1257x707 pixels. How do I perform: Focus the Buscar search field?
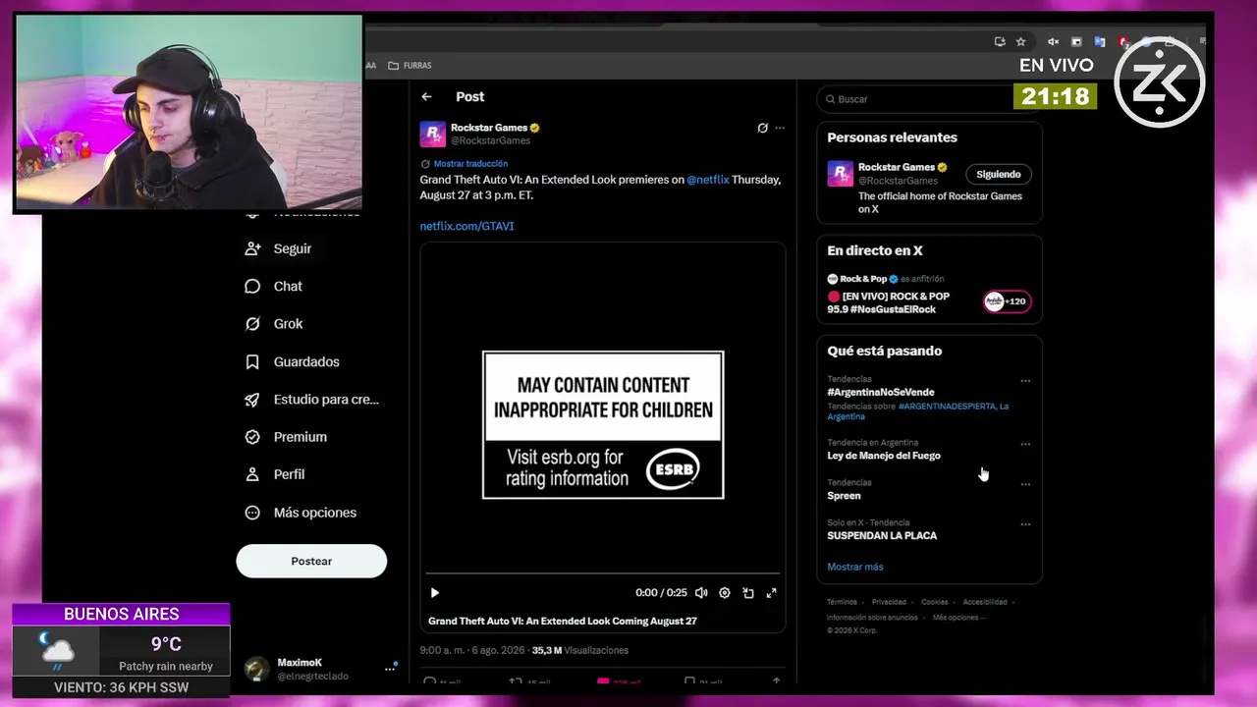point(929,99)
